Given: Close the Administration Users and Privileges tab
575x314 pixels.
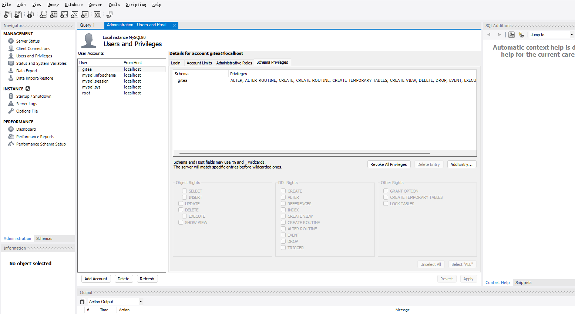Looking at the screenshot, I should point(174,26).
